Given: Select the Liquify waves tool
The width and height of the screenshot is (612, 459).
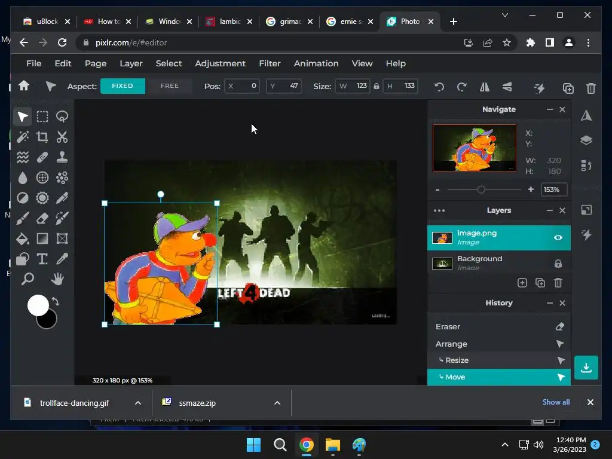Looking at the screenshot, I should tap(22, 157).
